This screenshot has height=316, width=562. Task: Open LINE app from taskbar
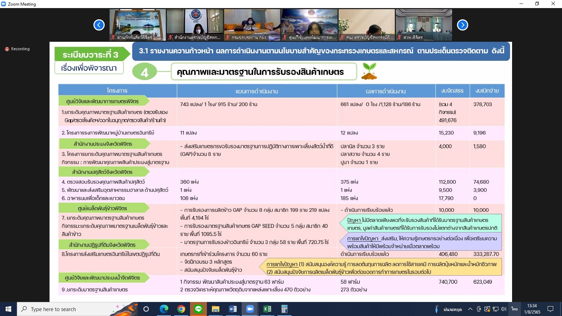tap(198, 309)
